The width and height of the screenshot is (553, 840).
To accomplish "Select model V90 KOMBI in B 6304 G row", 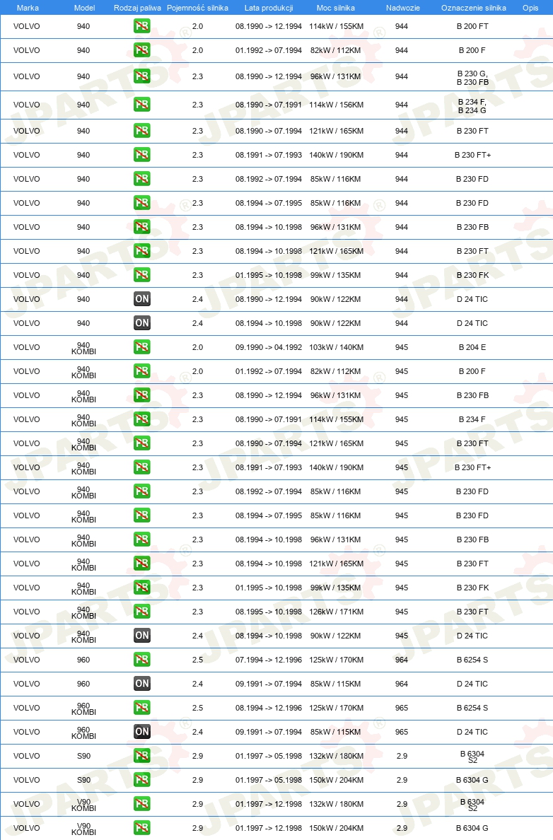I will [83, 828].
